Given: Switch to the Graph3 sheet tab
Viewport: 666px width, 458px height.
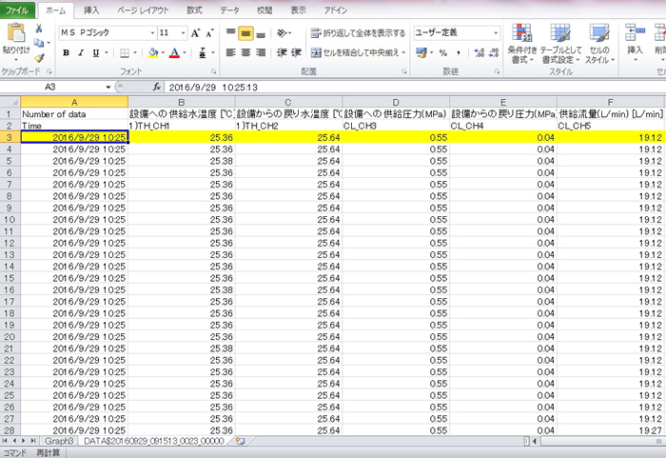Looking at the screenshot, I should [x=59, y=441].
